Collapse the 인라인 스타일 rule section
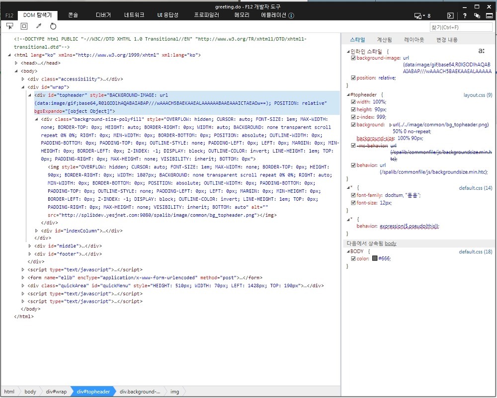 [348, 51]
